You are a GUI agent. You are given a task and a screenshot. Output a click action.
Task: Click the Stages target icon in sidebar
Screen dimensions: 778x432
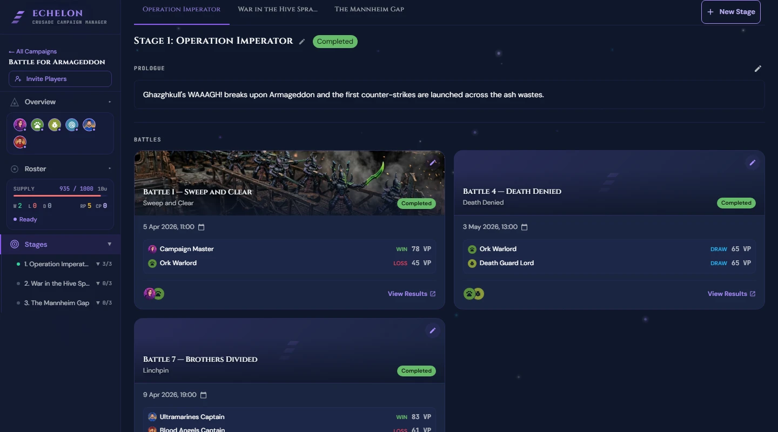point(15,245)
